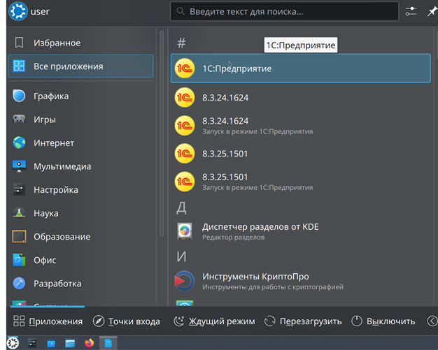The image size is (438, 350).
Task: Open the Игры category
Action: pyautogui.click(x=81, y=119)
